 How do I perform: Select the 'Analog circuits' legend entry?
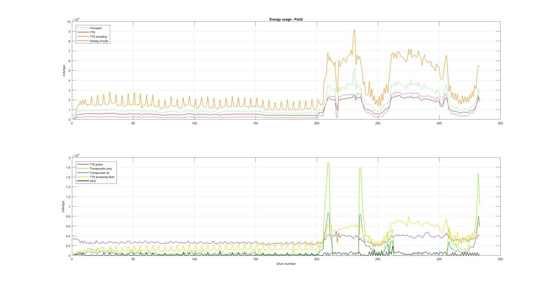(93, 41)
